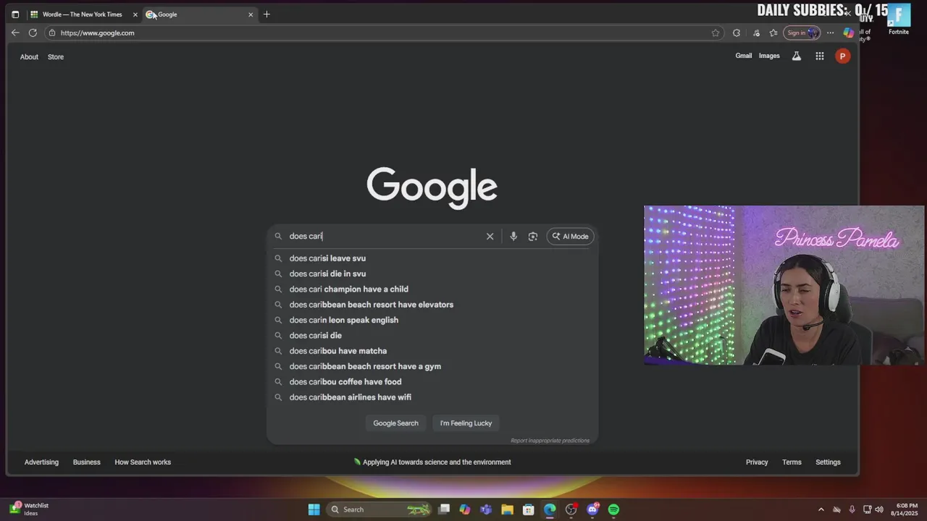Open search by image camera icon
This screenshot has height=521, width=927.
coord(533,236)
